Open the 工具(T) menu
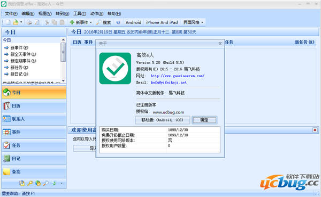Viewport: 321px width, 197px height. click(x=80, y=14)
